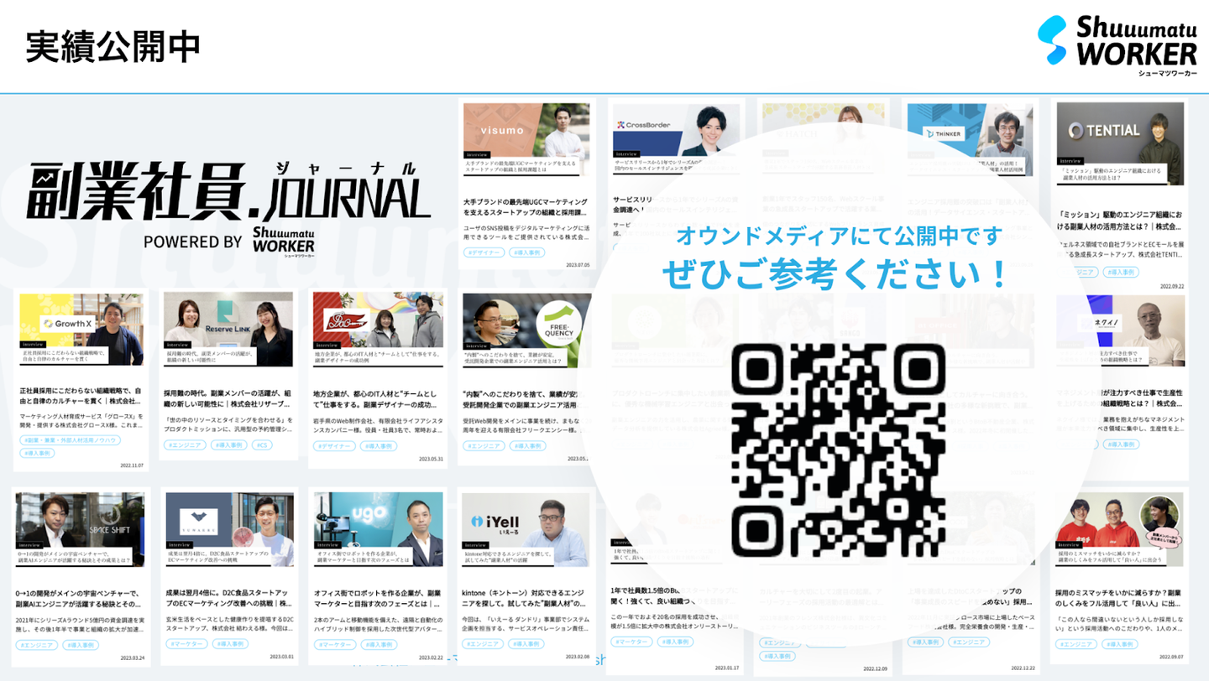This screenshot has height=681, width=1209.
Task: Select #エンジニア tag on the 採用のミスマッチ card
Action: (1077, 644)
